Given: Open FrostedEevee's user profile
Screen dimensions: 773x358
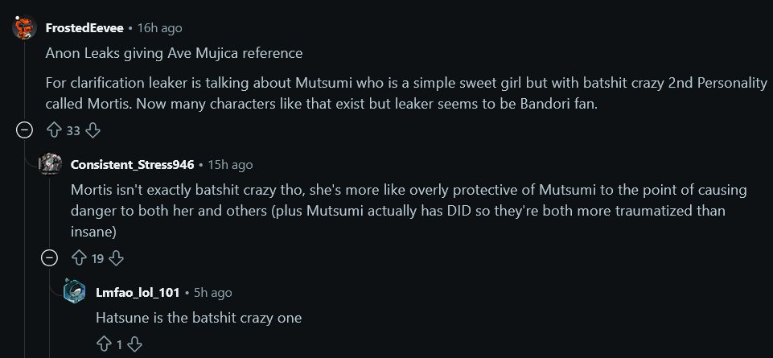Looking at the screenshot, I should click(84, 28).
